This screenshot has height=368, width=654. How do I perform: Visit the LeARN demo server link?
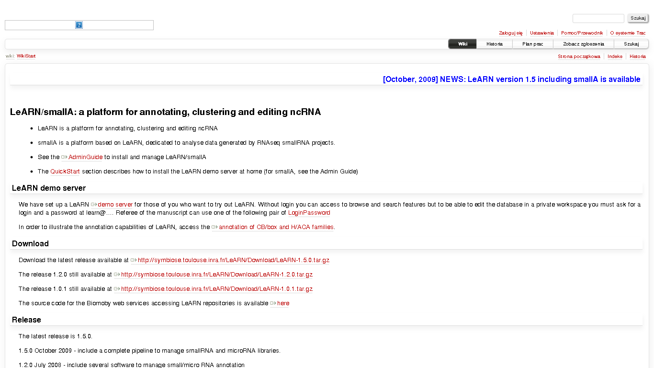115,205
